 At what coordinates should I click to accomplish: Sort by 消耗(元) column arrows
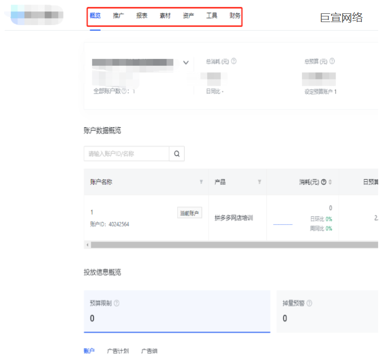pos(330,182)
